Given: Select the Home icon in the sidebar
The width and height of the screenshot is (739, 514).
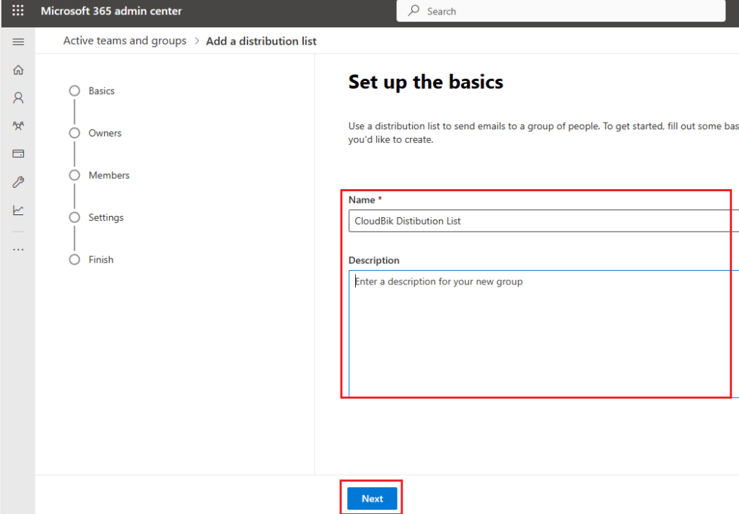Looking at the screenshot, I should [x=17, y=69].
